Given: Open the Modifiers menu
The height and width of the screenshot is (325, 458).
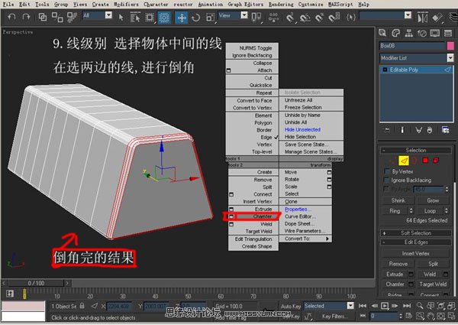Looking at the screenshot, I should pyautogui.click(x=126, y=5).
